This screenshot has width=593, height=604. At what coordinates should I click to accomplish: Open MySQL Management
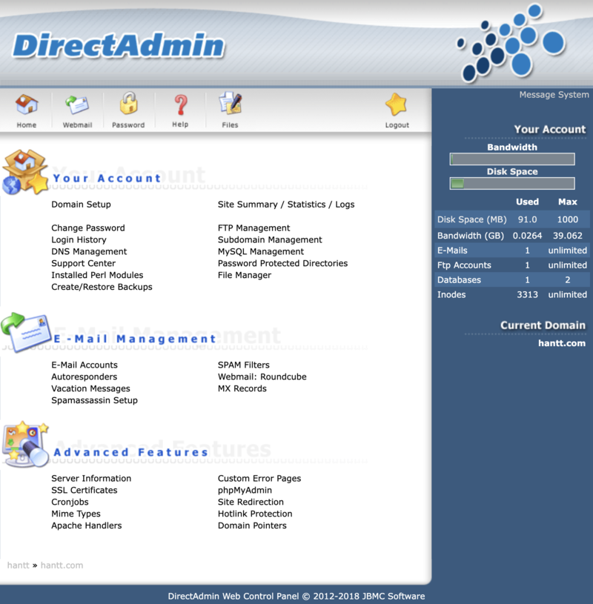[x=260, y=251]
